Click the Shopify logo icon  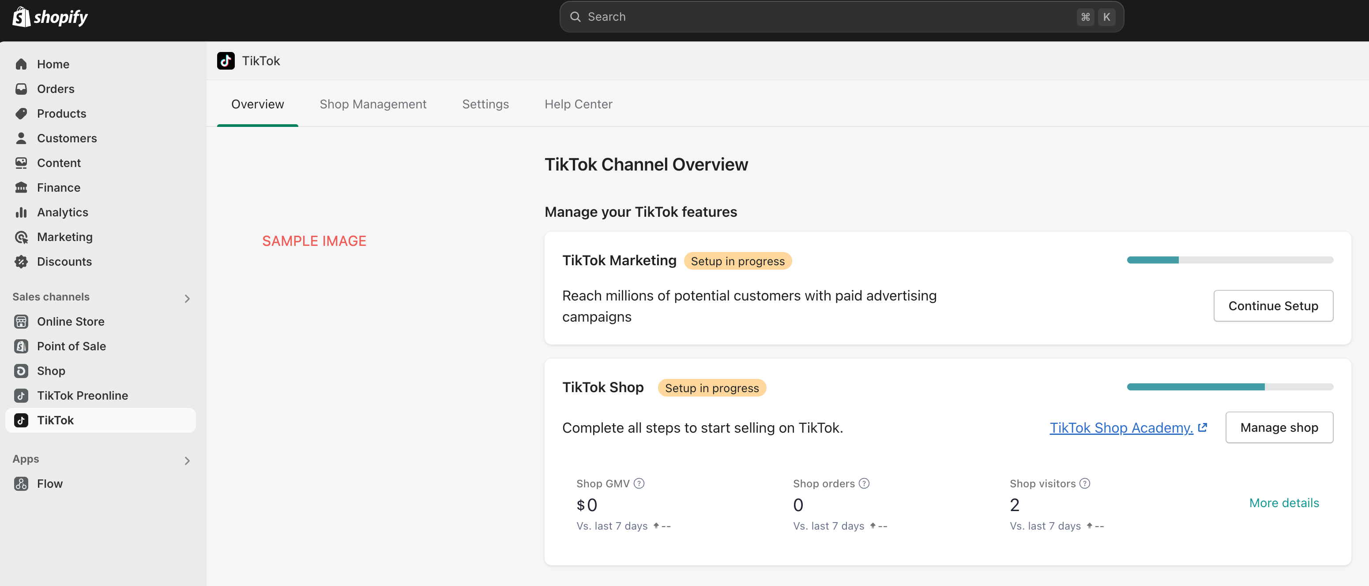(21, 17)
